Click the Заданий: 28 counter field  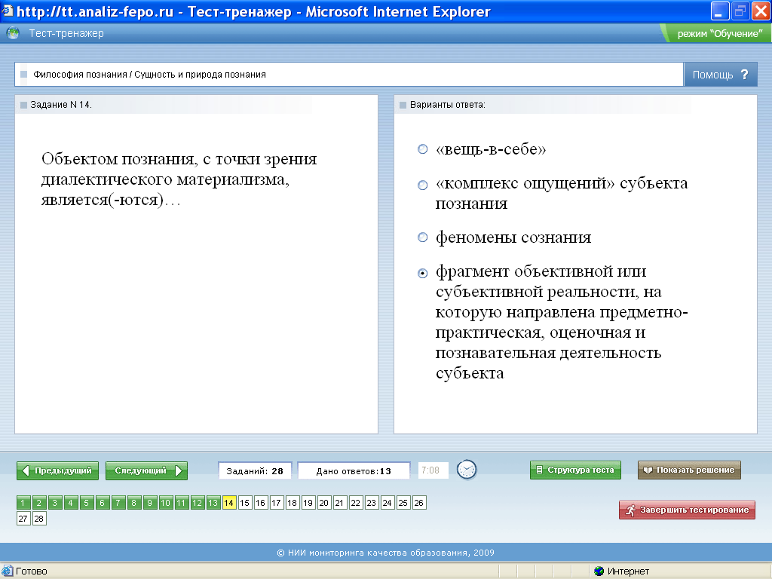(255, 470)
